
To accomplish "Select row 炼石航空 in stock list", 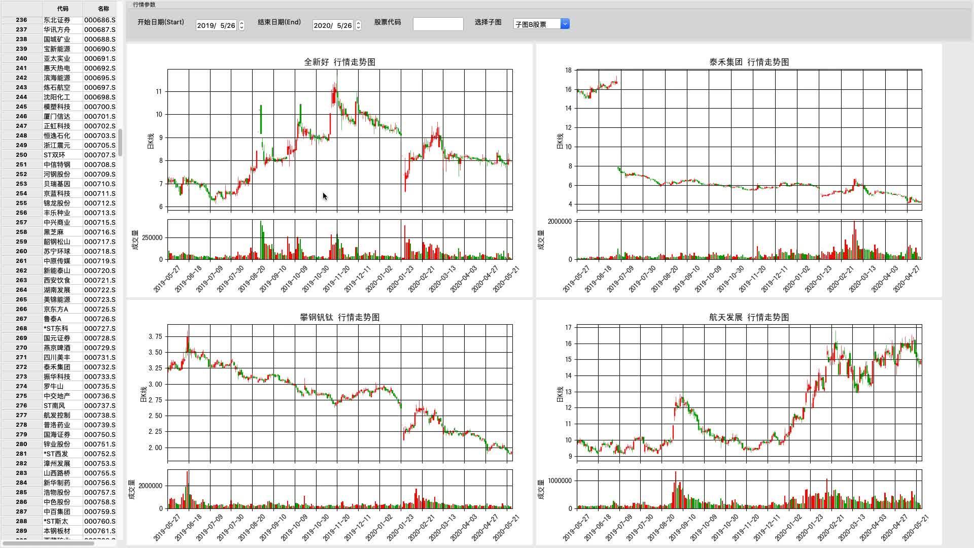I will [58, 87].
